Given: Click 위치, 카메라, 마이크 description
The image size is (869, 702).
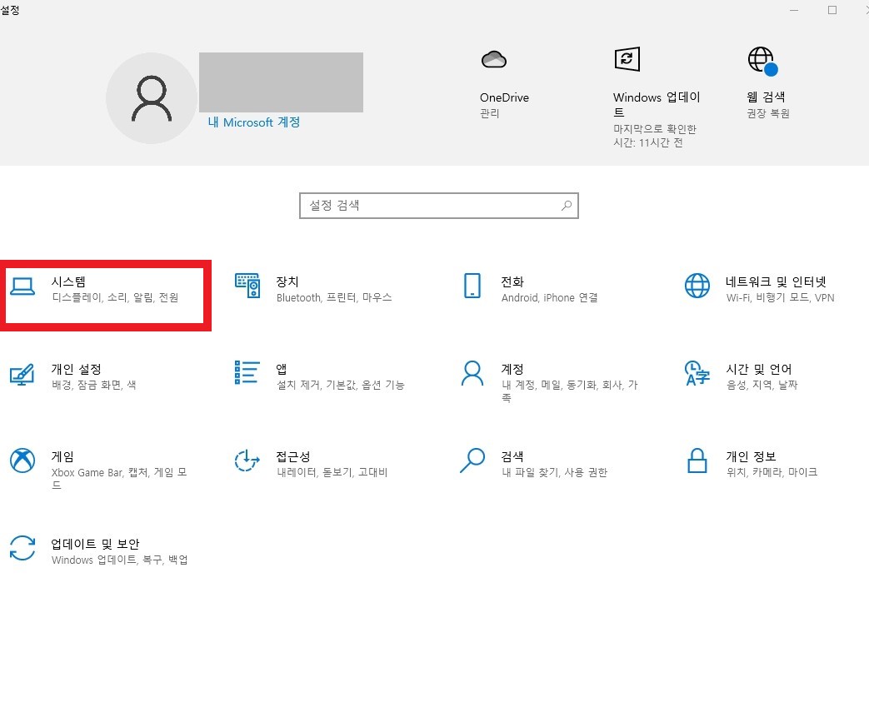Looking at the screenshot, I should [772, 472].
